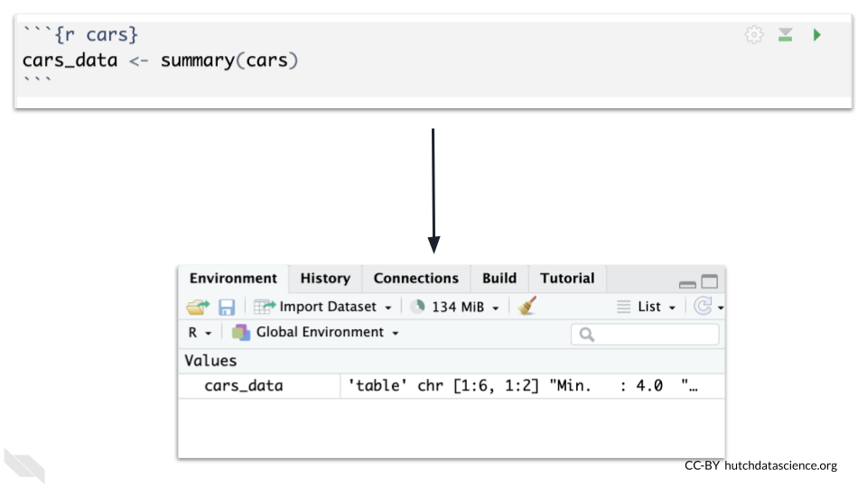This screenshot has height=487, width=867.
Task: Save workspace with the floppy disk icon
Action: [227, 307]
